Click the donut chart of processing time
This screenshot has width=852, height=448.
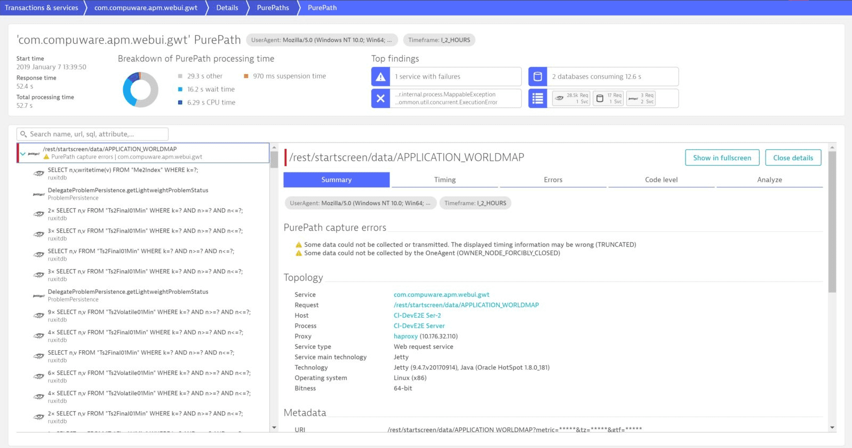[x=140, y=90]
